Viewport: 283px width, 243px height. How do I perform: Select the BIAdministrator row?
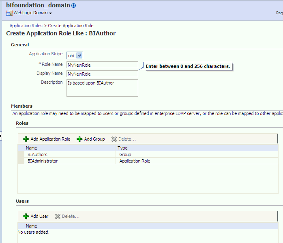coord(148,161)
